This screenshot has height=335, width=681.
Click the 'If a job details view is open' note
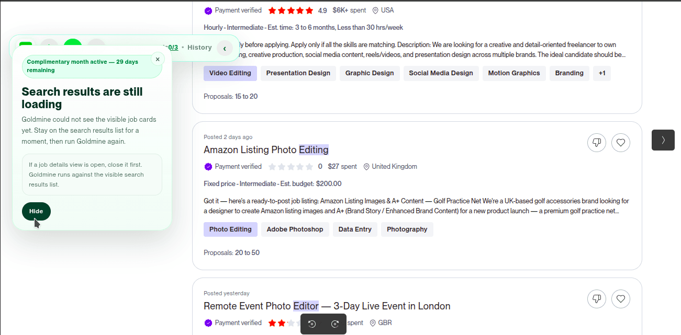click(x=92, y=175)
